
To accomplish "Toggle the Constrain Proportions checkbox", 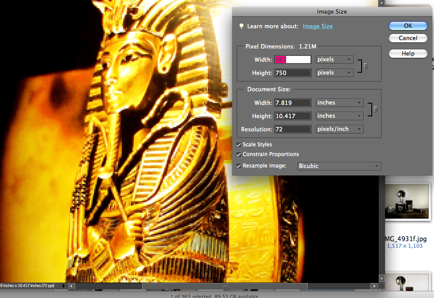I will [x=238, y=155].
